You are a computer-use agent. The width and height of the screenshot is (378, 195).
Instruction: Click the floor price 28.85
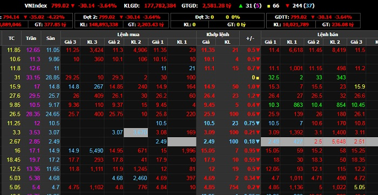point(52,78)
